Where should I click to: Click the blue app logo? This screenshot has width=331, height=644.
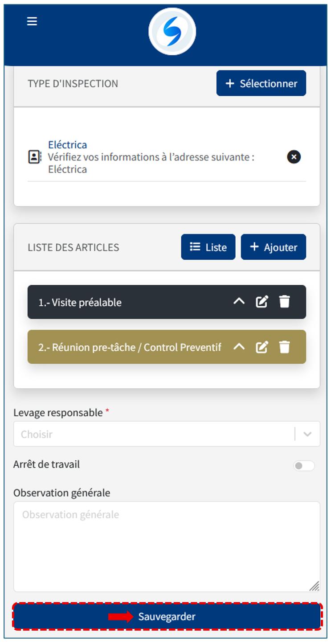[x=172, y=32]
